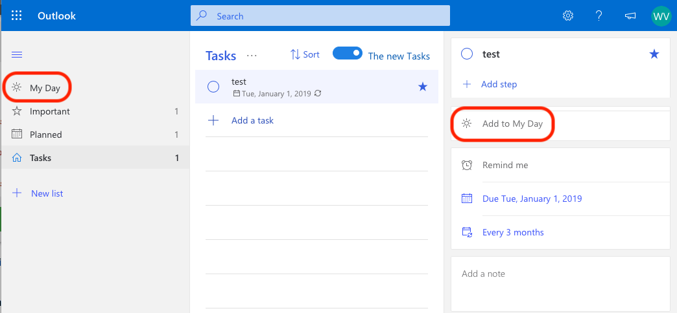Viewport: 677px width, 313px height.
Task: Select the Tasks list in sidebar
Action: tap(95, 158)
